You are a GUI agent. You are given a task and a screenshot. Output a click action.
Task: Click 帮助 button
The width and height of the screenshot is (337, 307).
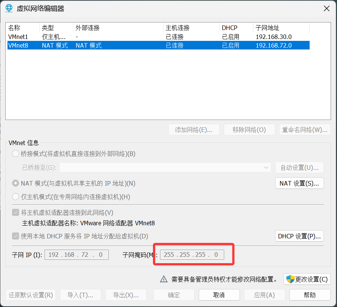tap(310, 295)
